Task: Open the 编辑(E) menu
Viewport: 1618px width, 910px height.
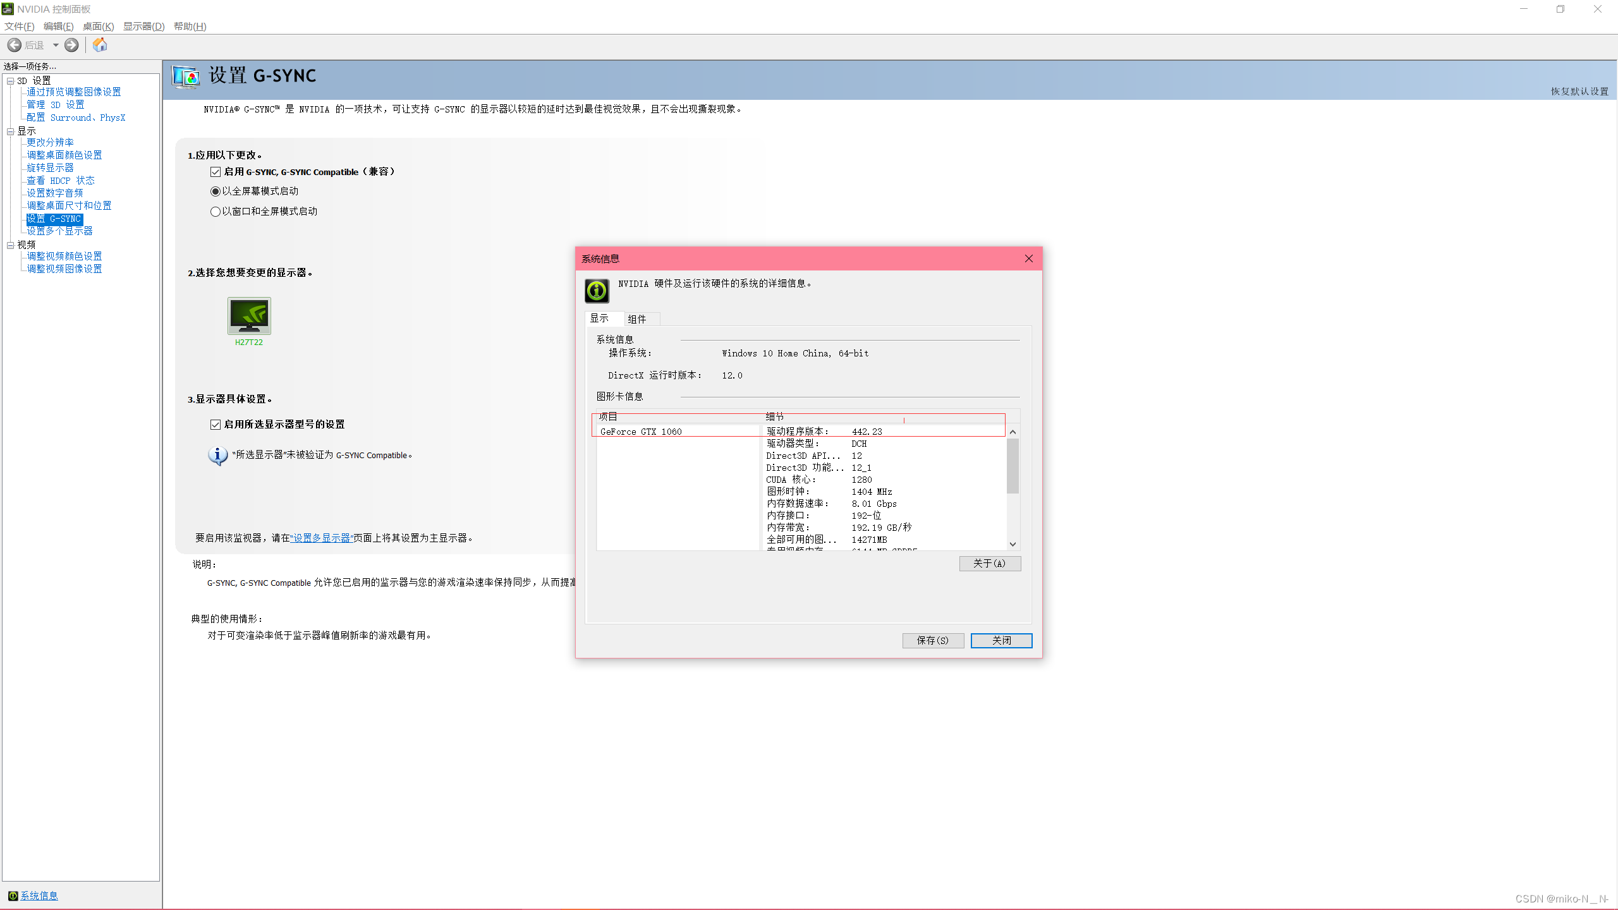Action: [x=59, y=26]
